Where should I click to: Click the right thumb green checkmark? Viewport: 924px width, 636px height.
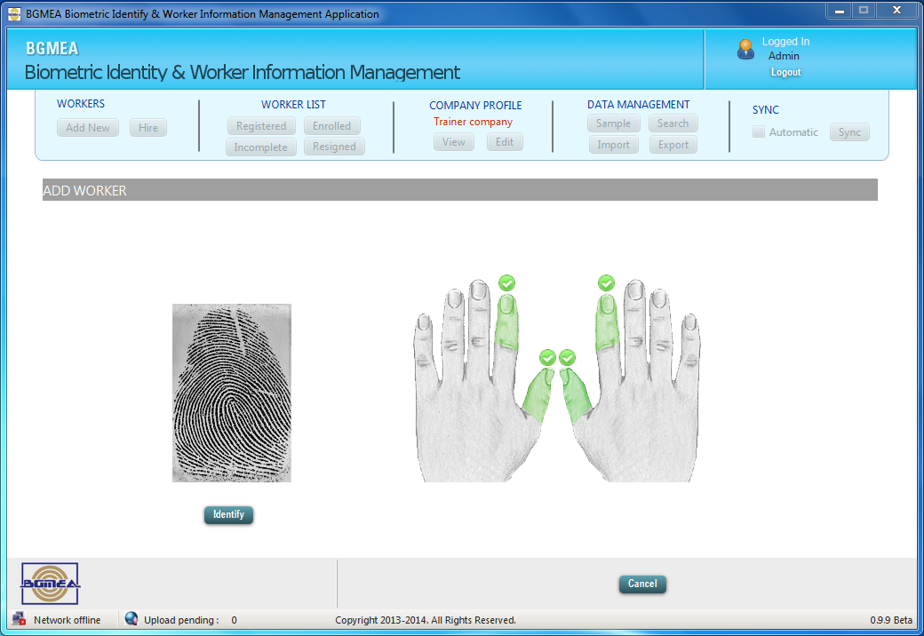tap(567, 358)
